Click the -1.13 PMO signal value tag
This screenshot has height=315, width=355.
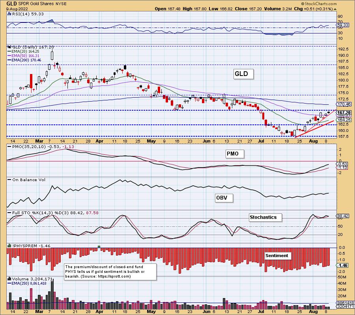[x=342, y=168]
